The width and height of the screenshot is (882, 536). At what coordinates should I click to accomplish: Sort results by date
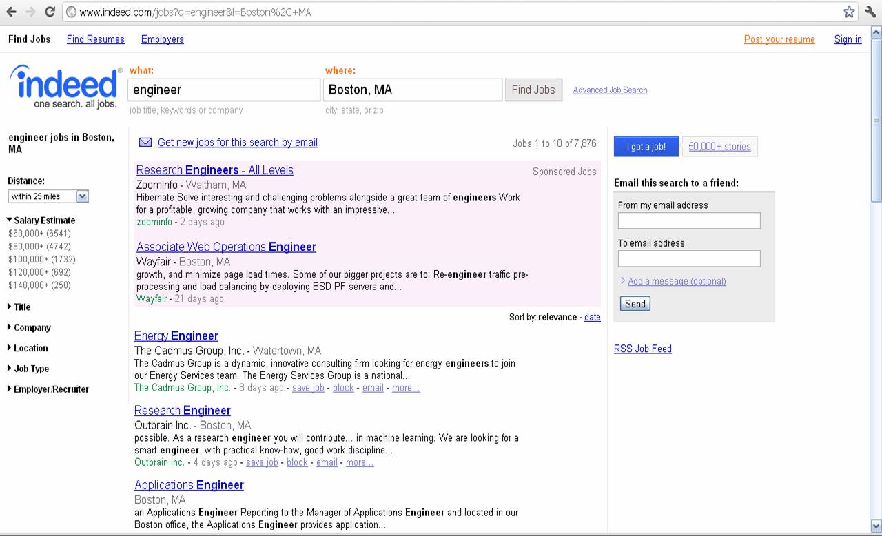593,318
